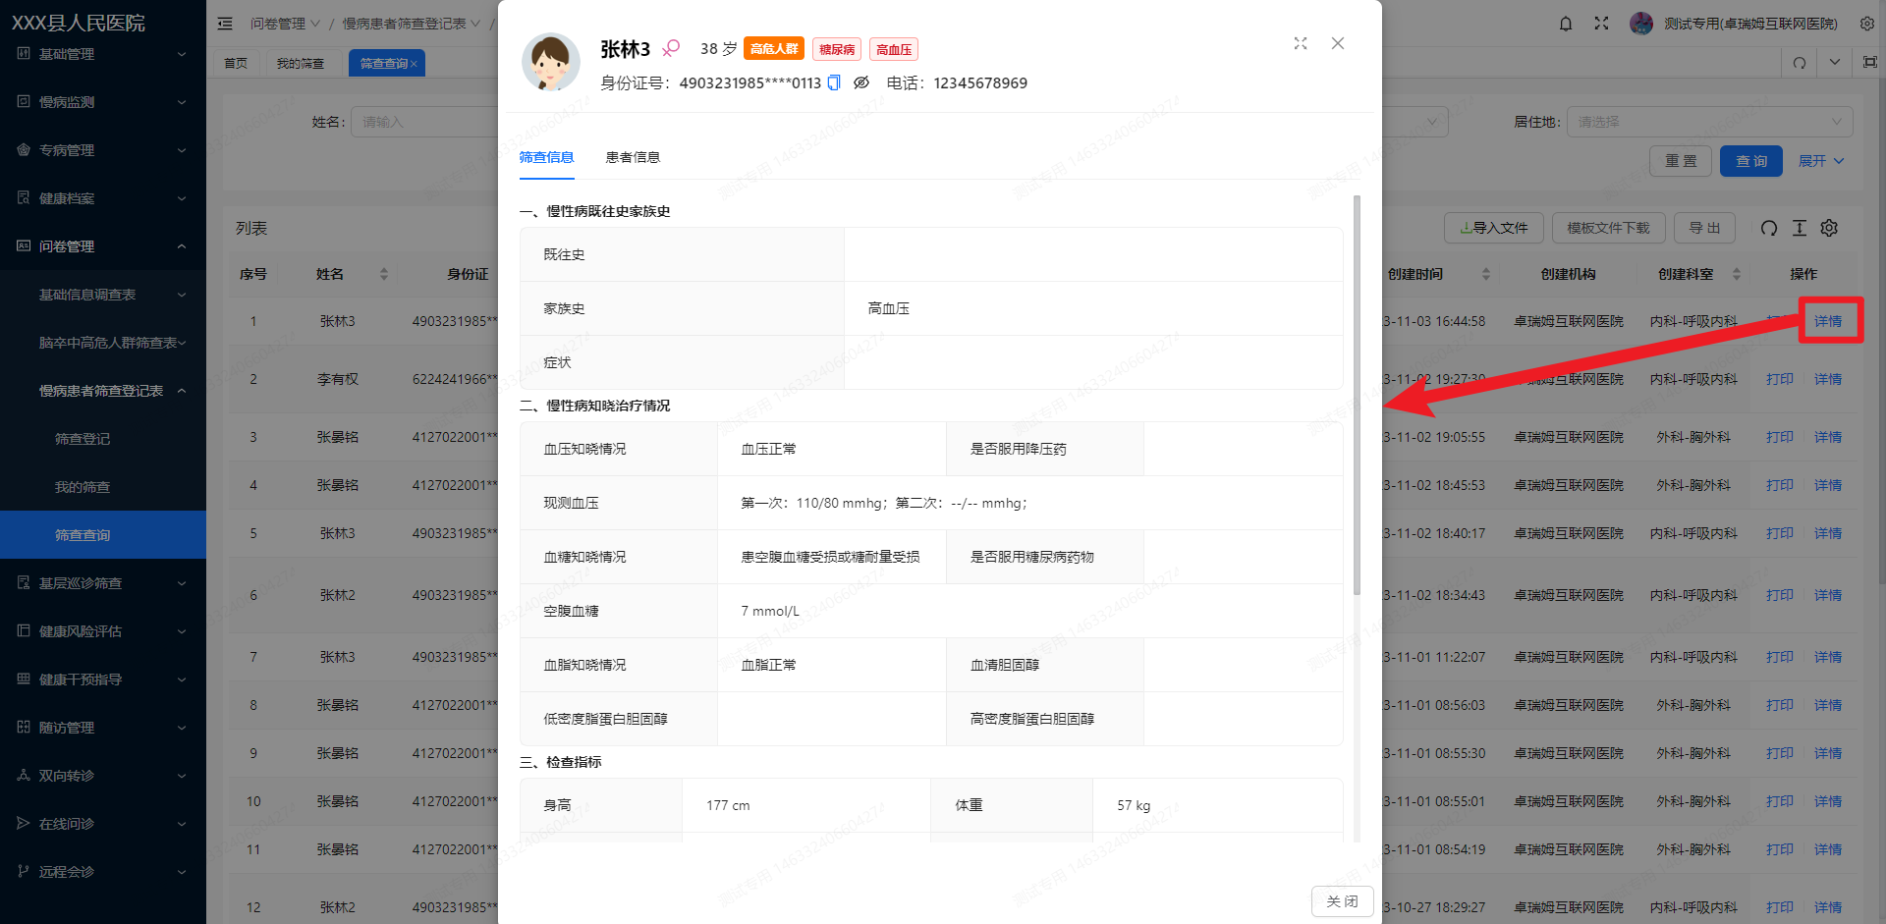Collapse 慢病患者筛查登记表 submenu

[103, 391]
